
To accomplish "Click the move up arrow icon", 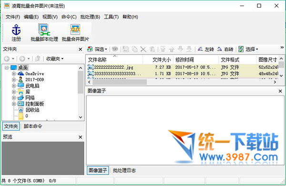I will pos(172,49).
